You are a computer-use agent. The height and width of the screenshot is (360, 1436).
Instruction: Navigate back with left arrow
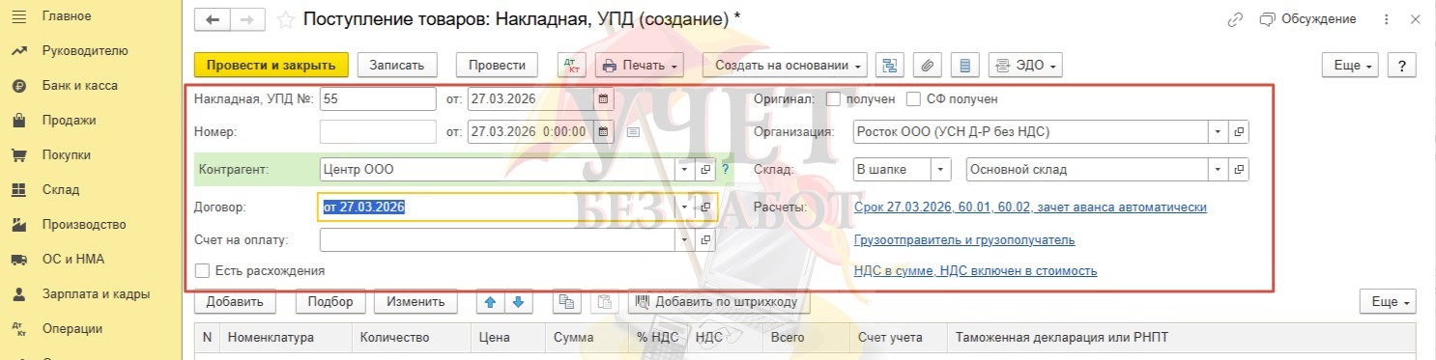click(214, 19)
